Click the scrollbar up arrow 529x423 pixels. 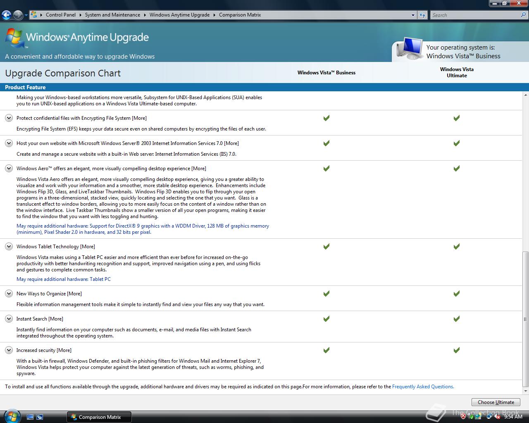(x=526, y=95)
